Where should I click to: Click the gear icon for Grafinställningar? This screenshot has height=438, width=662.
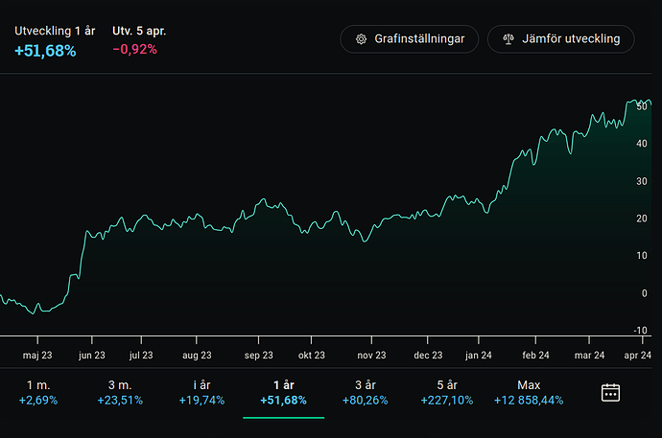(x=362, y=39)
